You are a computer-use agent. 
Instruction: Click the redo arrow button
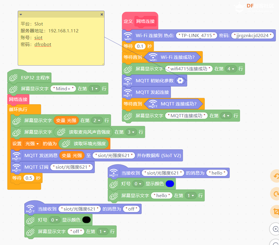(x=275, y=194)
